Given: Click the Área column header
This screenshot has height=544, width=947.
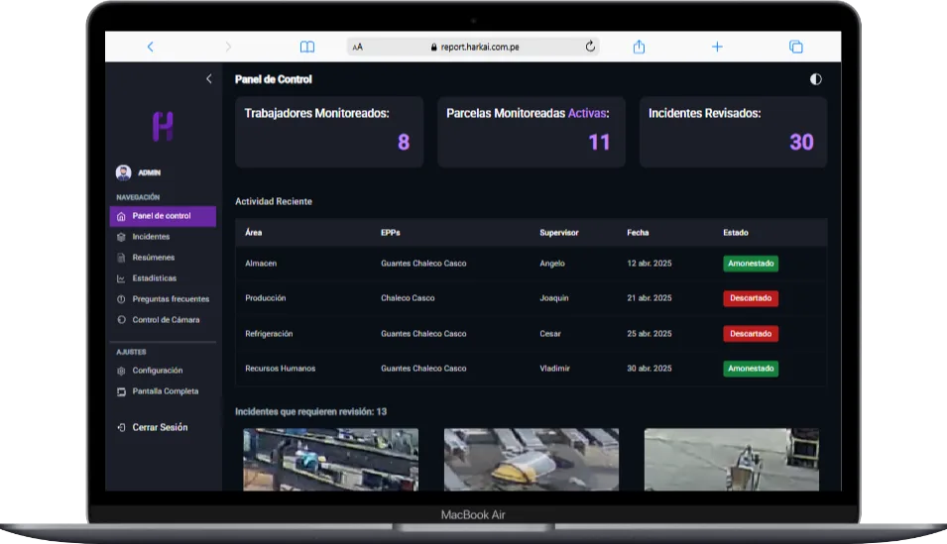Looking at the screenshot, I should point(254,233).
